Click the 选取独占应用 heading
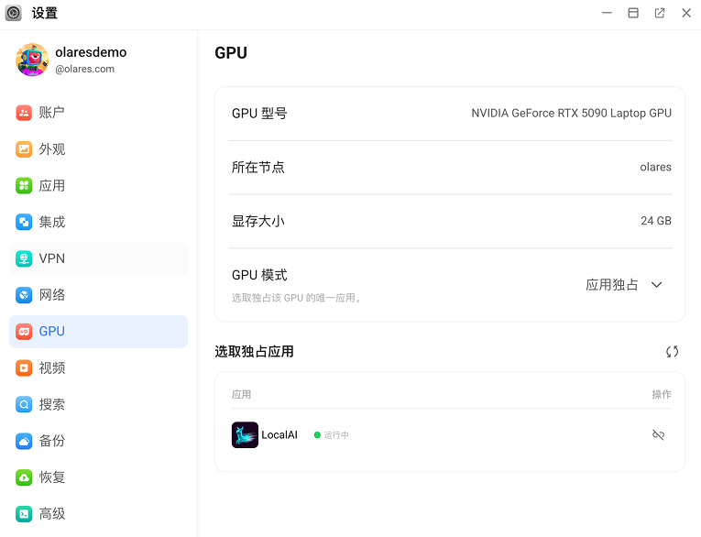 point(254,352)
